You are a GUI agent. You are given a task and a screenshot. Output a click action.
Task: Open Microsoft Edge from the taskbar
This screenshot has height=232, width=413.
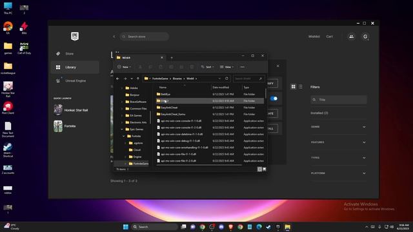pos(259,227)
